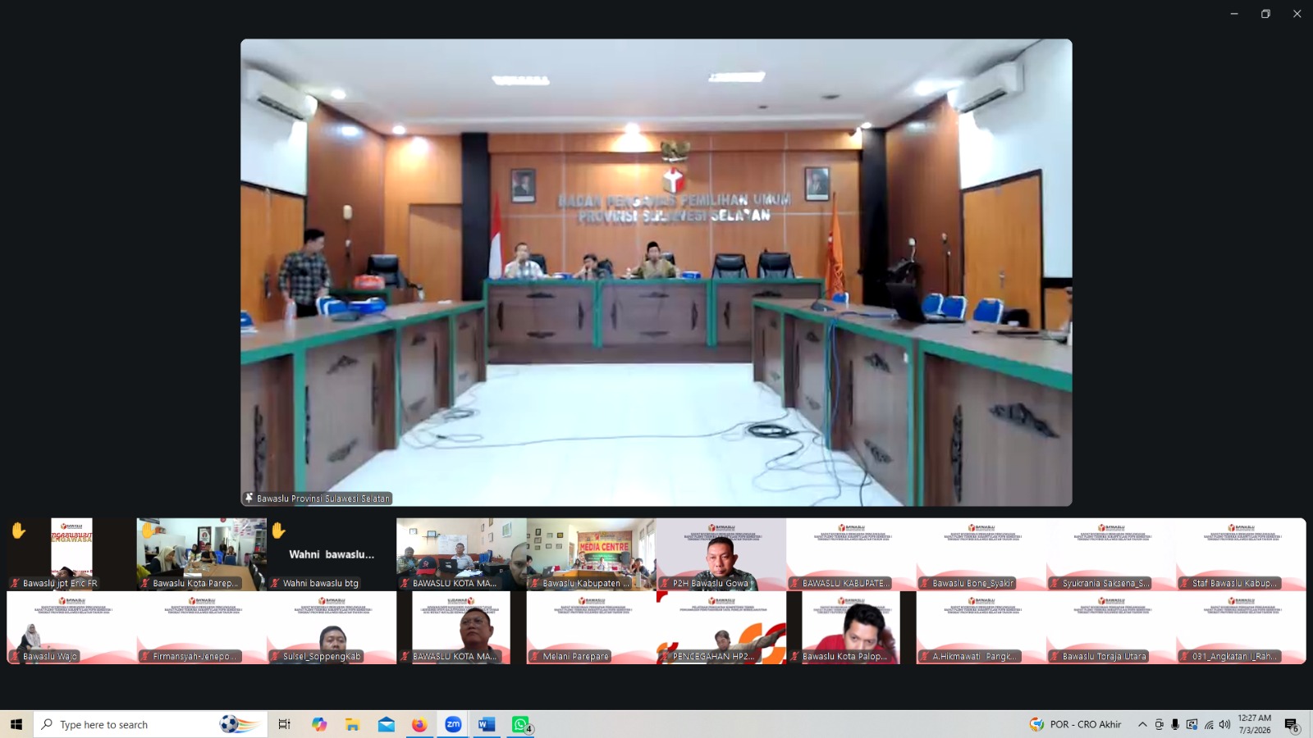The image size is (1313, 738).
Task: Click the raised hand icon on Bawaslu Kota Parep... tile
Action: (149, 531)
